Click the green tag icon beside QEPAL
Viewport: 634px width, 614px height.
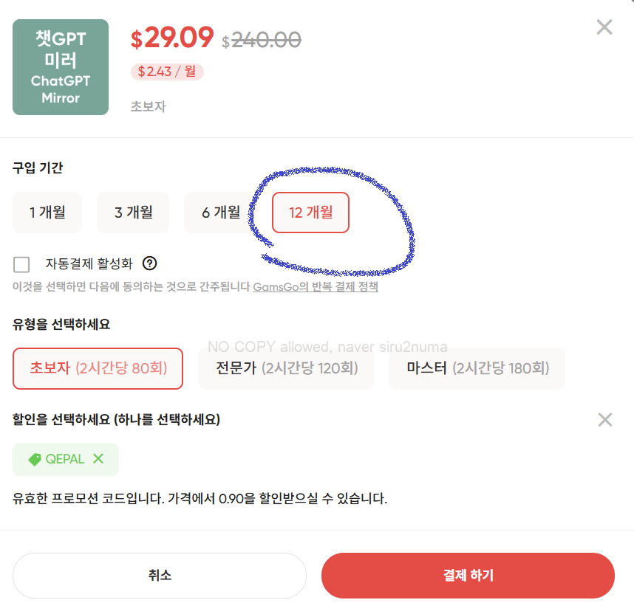tap(34, 459)
